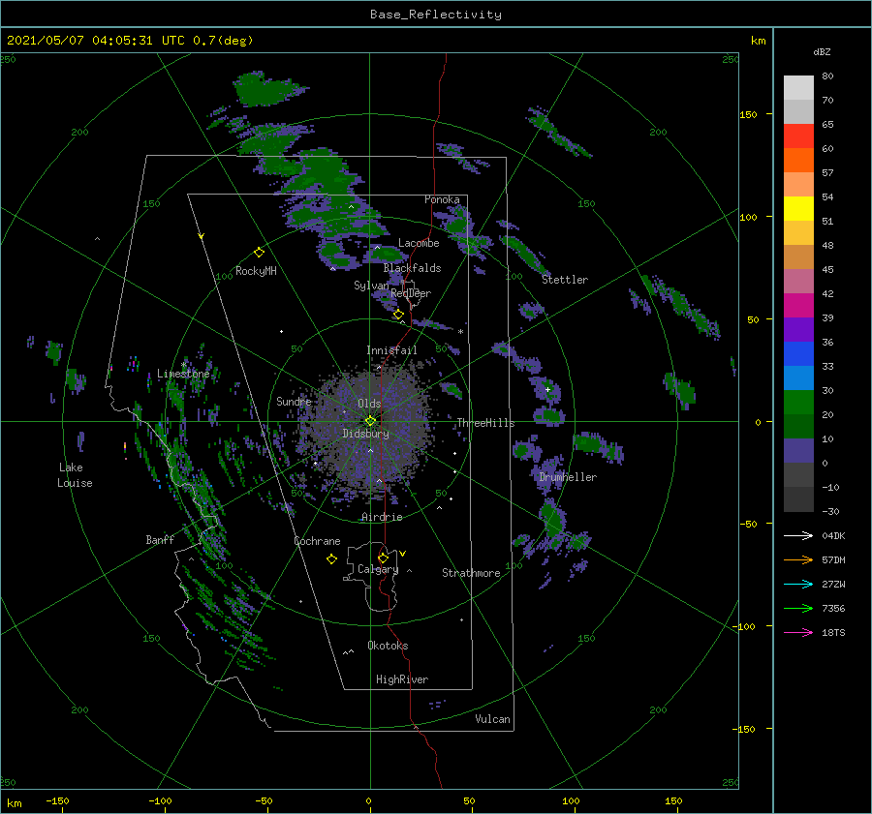872x814 pixels.
Task: Click the yellow diamond marker below RedDeer
Action: (398, 315)
